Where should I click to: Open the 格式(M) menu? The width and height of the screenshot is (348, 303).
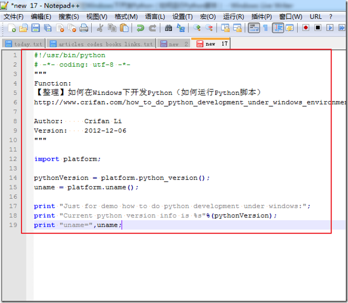click(x=126, y=17)
